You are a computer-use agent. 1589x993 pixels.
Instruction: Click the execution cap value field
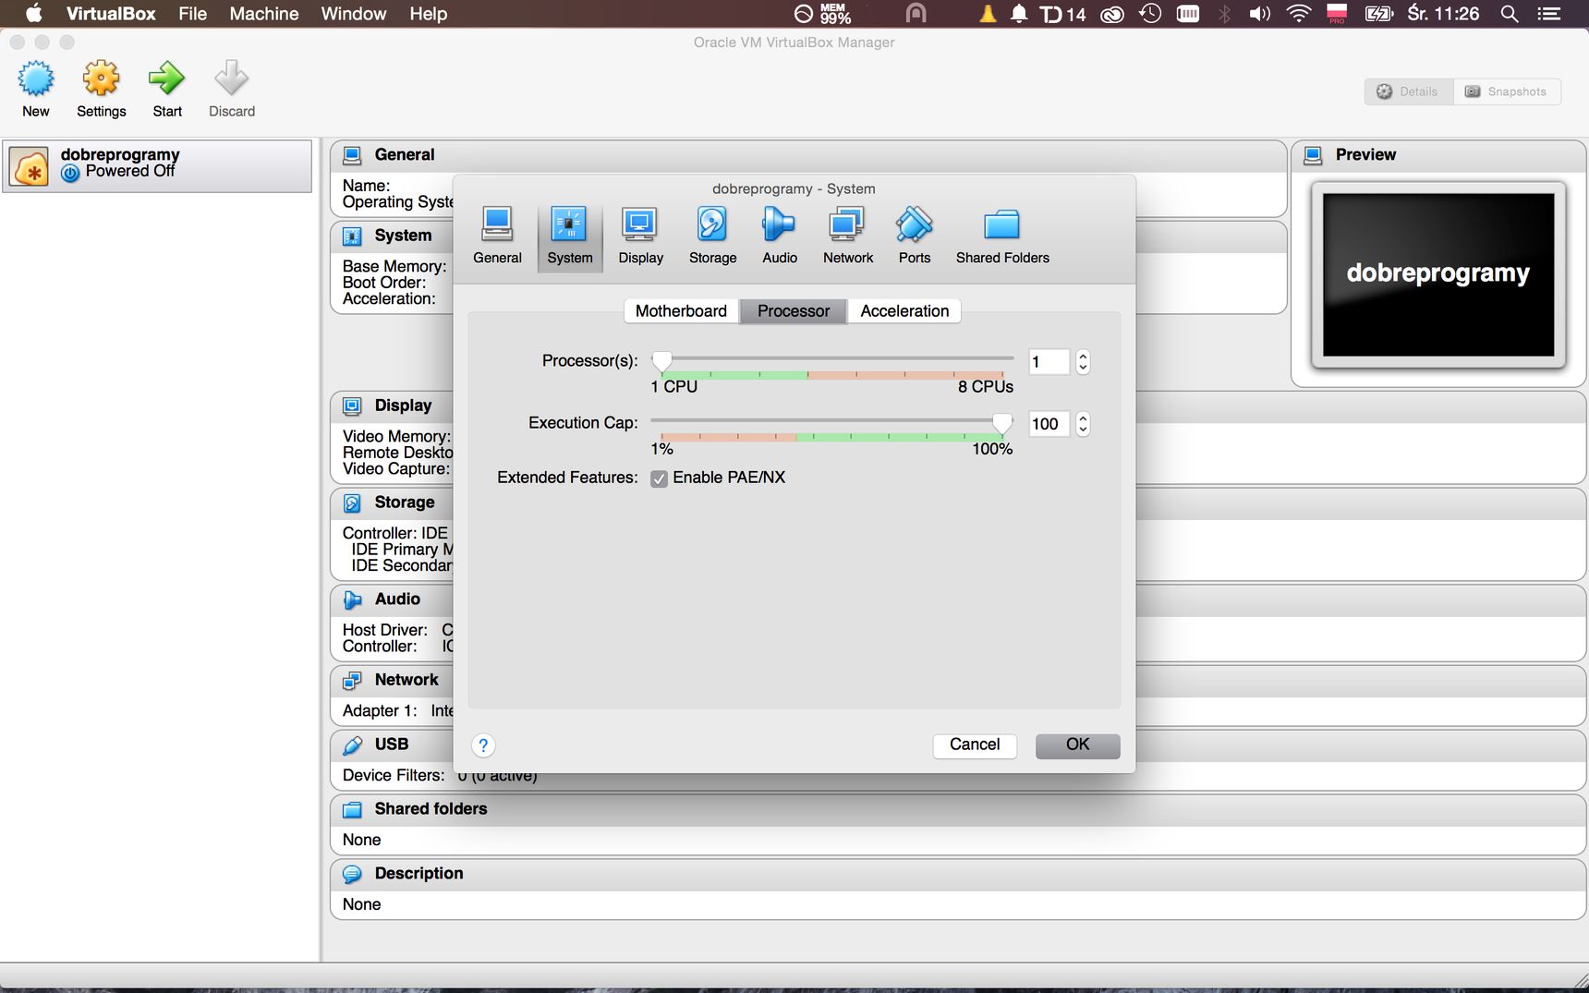click(1049, 424)
